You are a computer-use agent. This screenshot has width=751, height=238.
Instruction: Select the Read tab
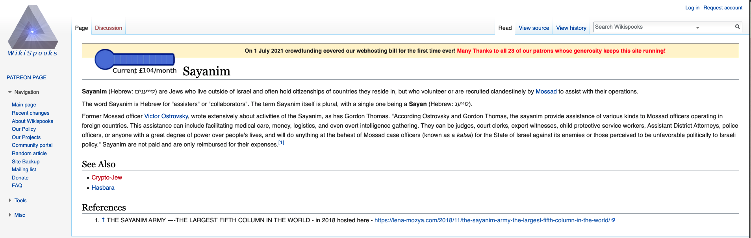(x=505, y=28)
